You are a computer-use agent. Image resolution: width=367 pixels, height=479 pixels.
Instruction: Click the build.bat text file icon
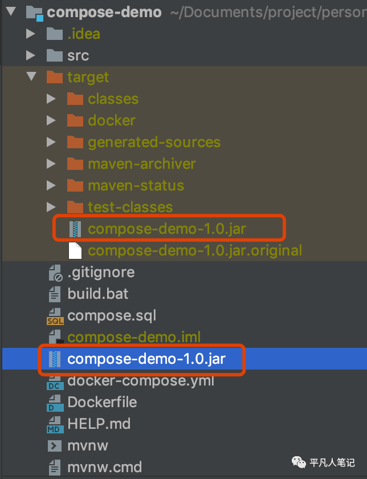(55, 294)
